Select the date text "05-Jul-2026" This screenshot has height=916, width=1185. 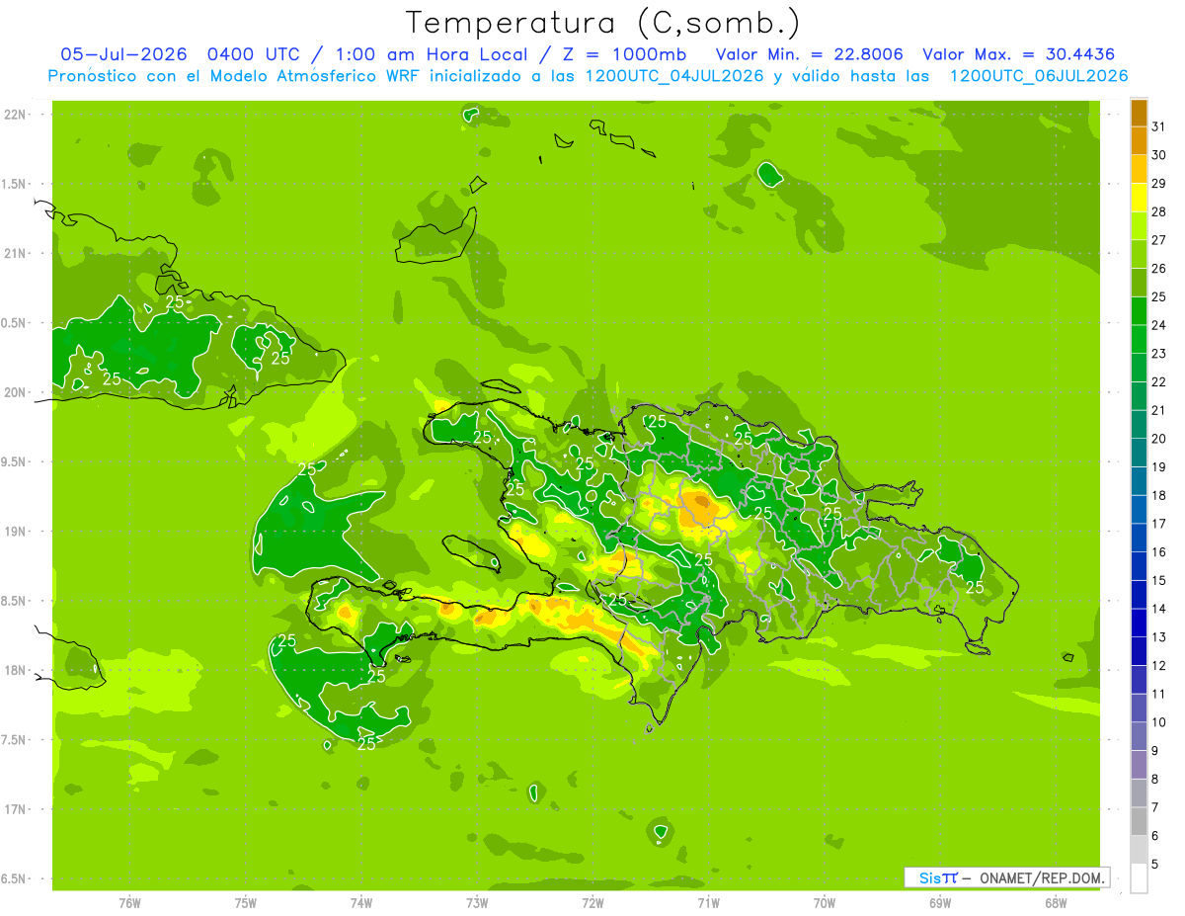[x=123, y=54]
